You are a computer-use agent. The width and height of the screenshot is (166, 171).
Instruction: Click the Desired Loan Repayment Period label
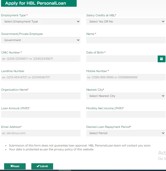[x=108, y=127]
